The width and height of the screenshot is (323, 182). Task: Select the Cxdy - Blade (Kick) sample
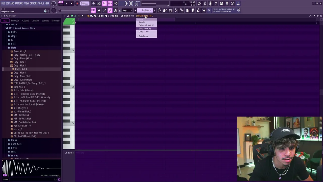click(x=22, y=58)
